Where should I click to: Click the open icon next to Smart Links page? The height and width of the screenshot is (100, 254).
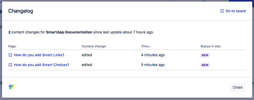[10, 55]
